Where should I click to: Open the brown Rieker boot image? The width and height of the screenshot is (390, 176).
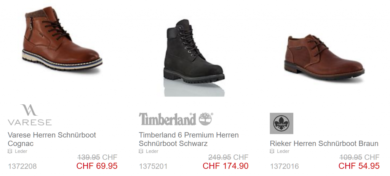pyautogui.click(x=324, y=57)
